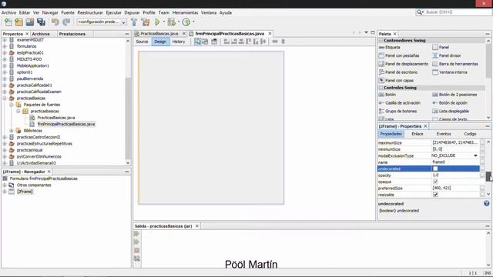Collapse the Contenedores Swing palette section
Screen dimensions: 493x277
(x=381, y=41)
